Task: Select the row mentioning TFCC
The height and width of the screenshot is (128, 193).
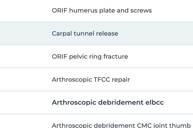Action: click(x=97, y=79)
